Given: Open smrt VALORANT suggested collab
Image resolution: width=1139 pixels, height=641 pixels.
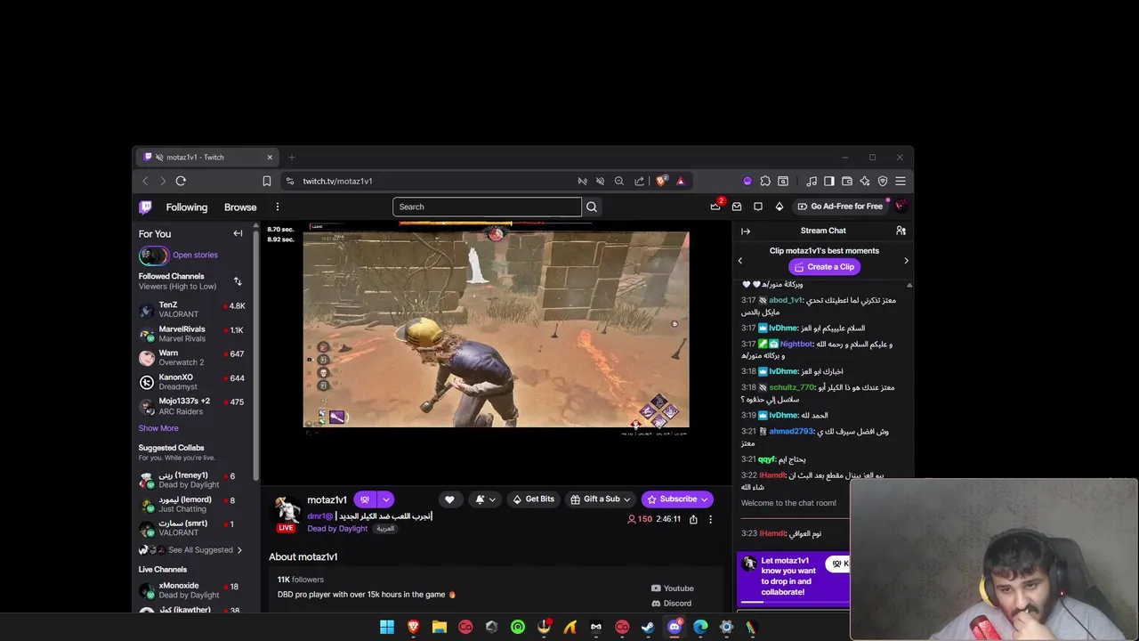Looking at the screenshot, I should [192, 528].
